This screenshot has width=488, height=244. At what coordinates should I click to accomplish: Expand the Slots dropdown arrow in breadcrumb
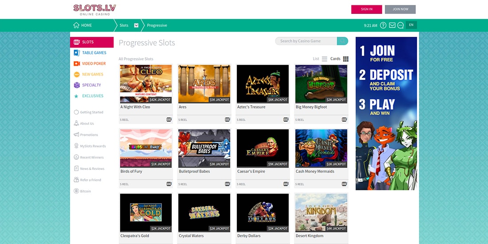(136, 26)
